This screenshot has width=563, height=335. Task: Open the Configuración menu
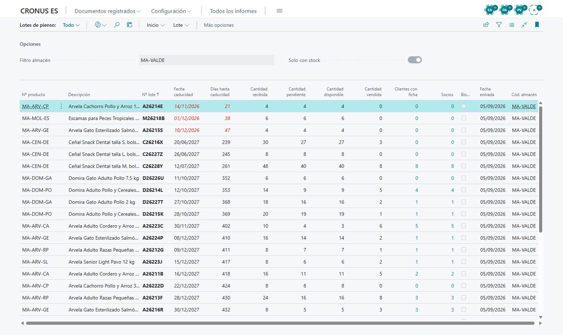pos(171,11)
